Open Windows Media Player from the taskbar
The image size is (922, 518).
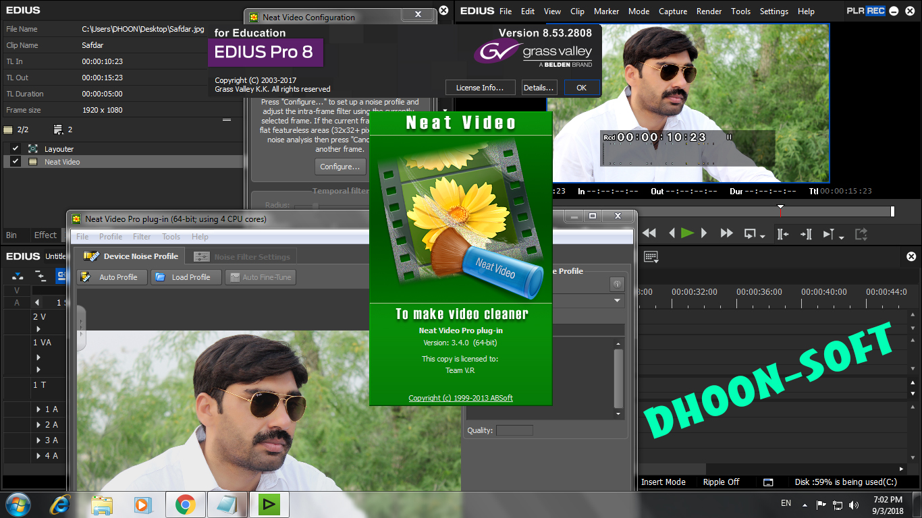(142, 504)
